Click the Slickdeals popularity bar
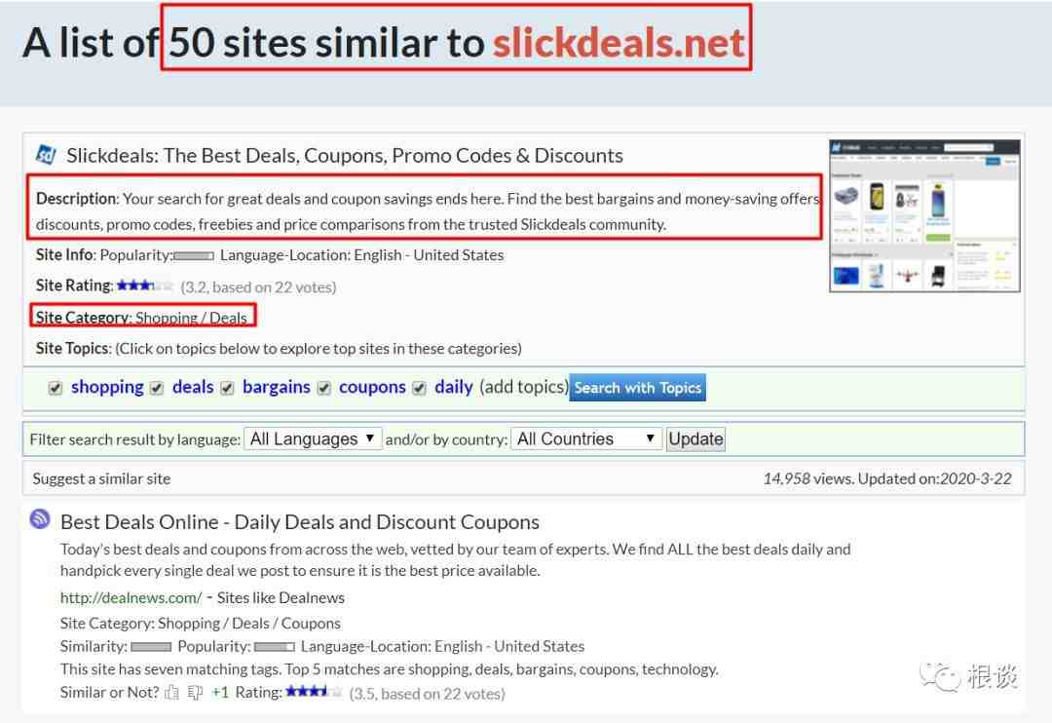Image resolution: width=1052 pixels, height=723 pixels. (194, 255)
